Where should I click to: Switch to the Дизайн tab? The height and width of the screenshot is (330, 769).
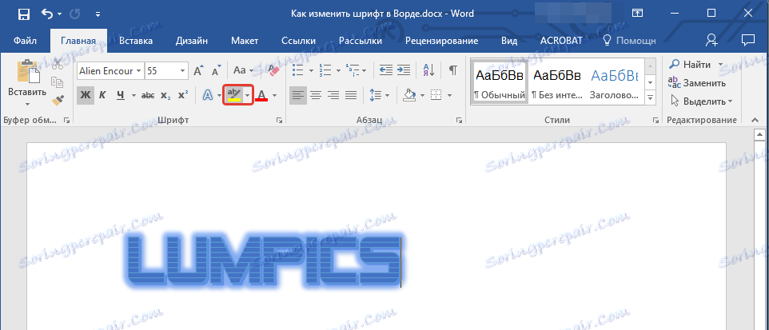(x=192, y=41)
